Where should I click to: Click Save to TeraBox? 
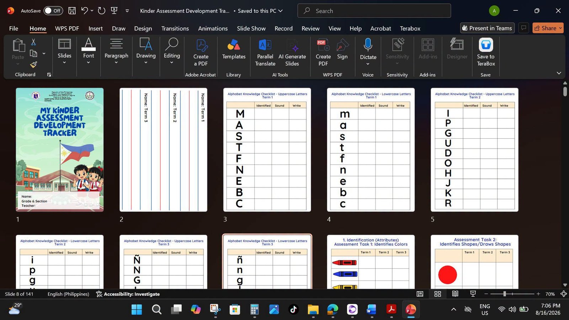click(x=486, y=53)
